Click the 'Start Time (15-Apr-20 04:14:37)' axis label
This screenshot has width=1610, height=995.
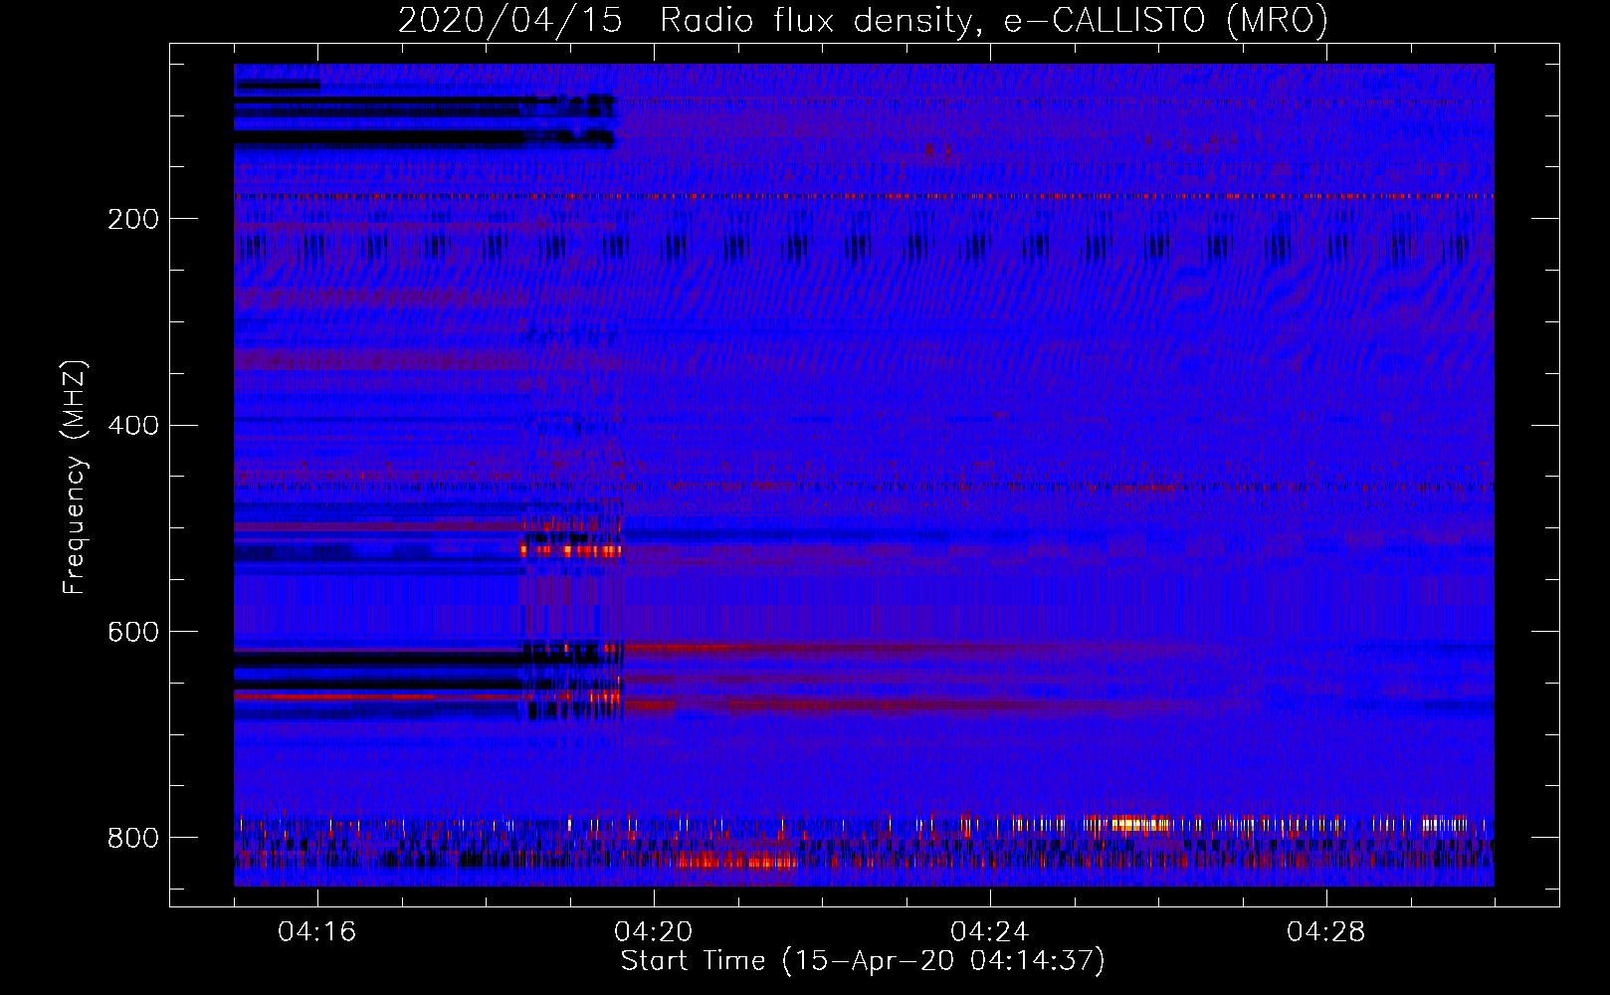pyautogui.click(x=863, y=961)
